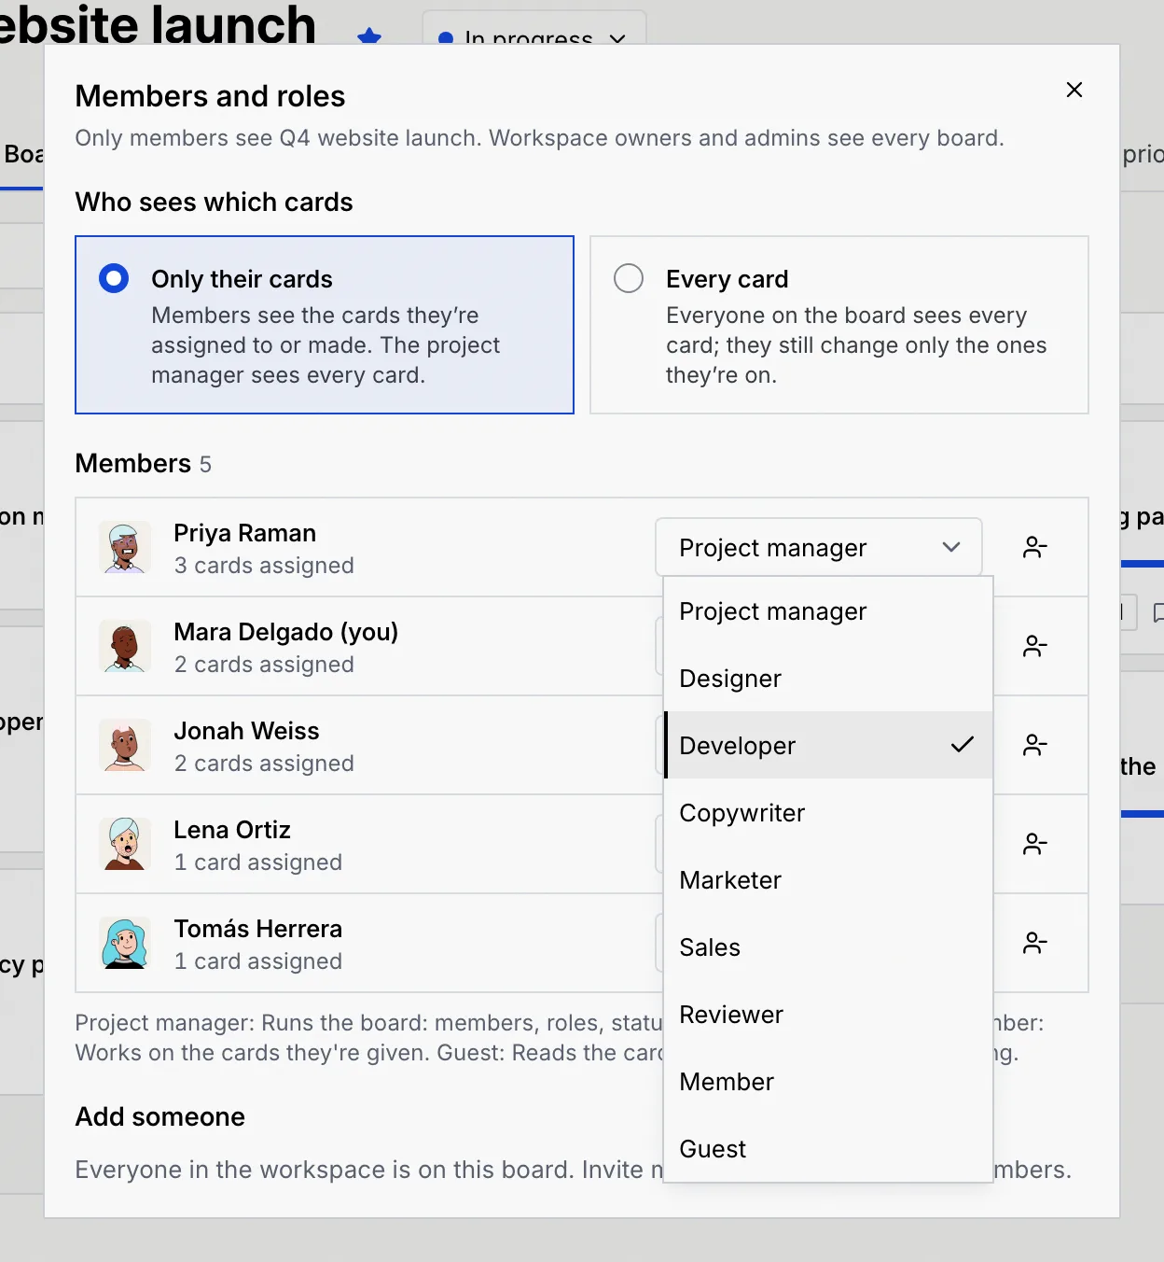Choose Sales from the role list

(828, 947)
